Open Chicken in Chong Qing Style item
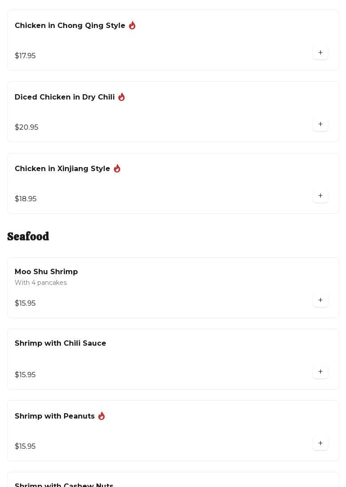 (x=70, y=26)
